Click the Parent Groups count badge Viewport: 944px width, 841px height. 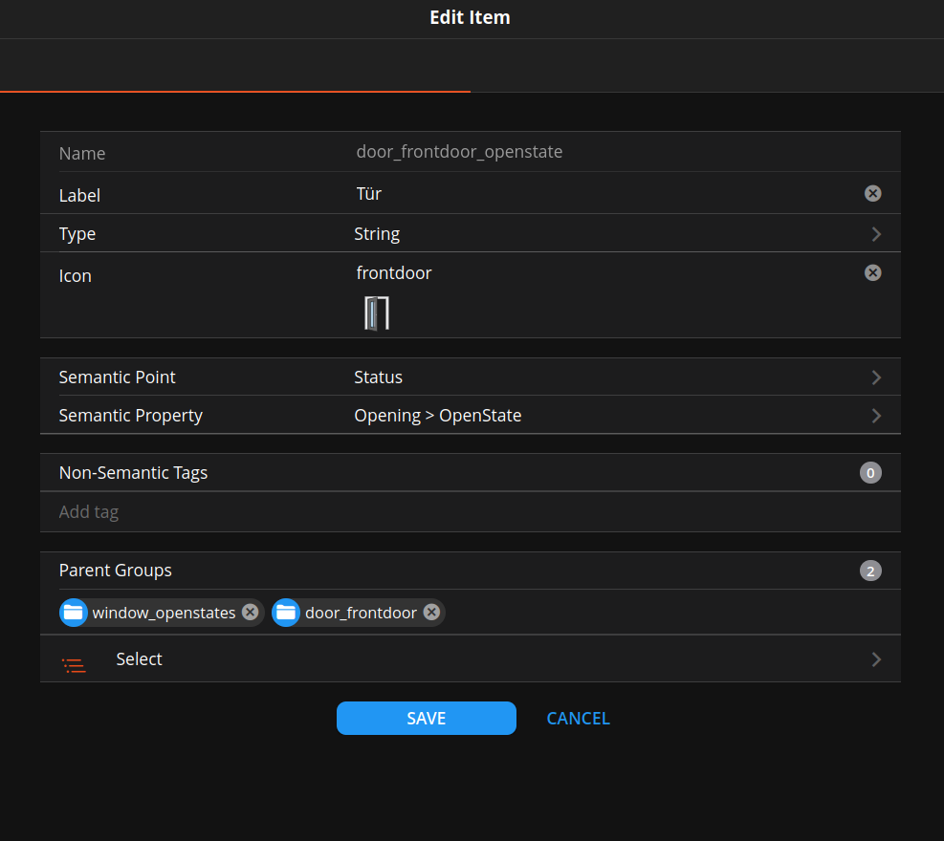(x=870, y=571)
